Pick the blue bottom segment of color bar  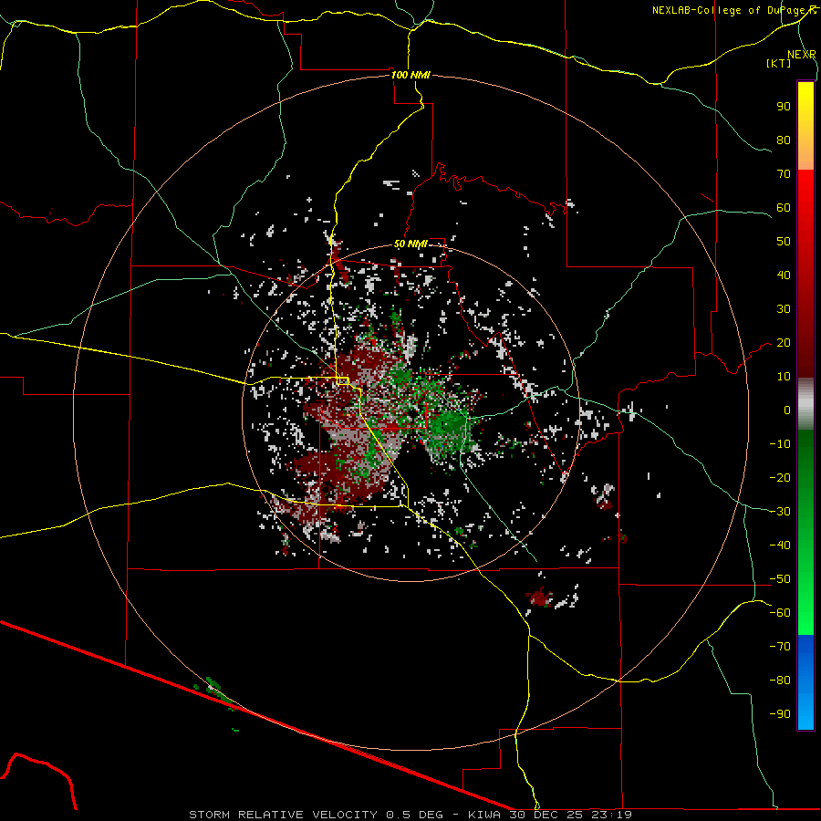point(805,682)
